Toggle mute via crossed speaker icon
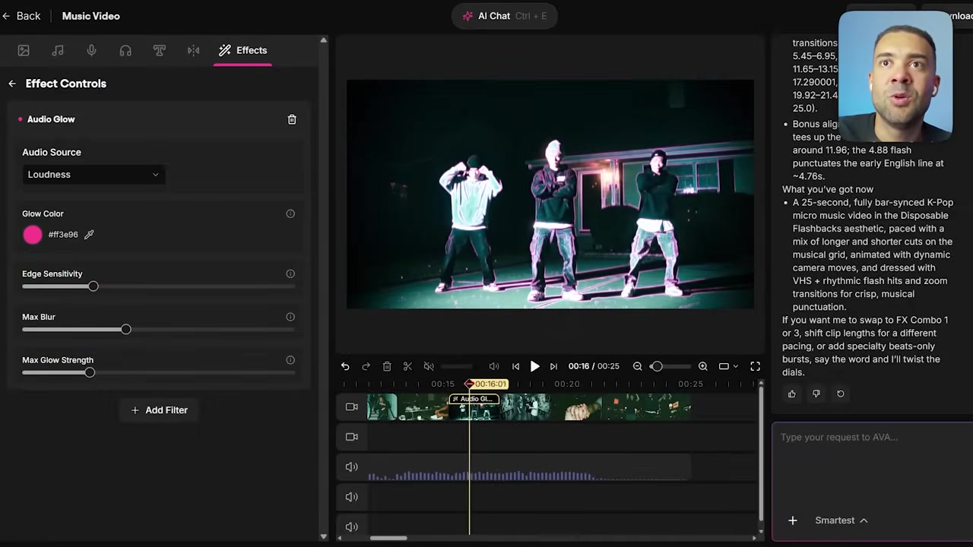973x547 pixels. 429,366
